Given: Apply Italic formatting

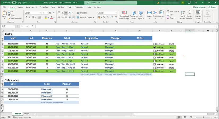Looking at the screenshot, I should click(x=30, y=17).
